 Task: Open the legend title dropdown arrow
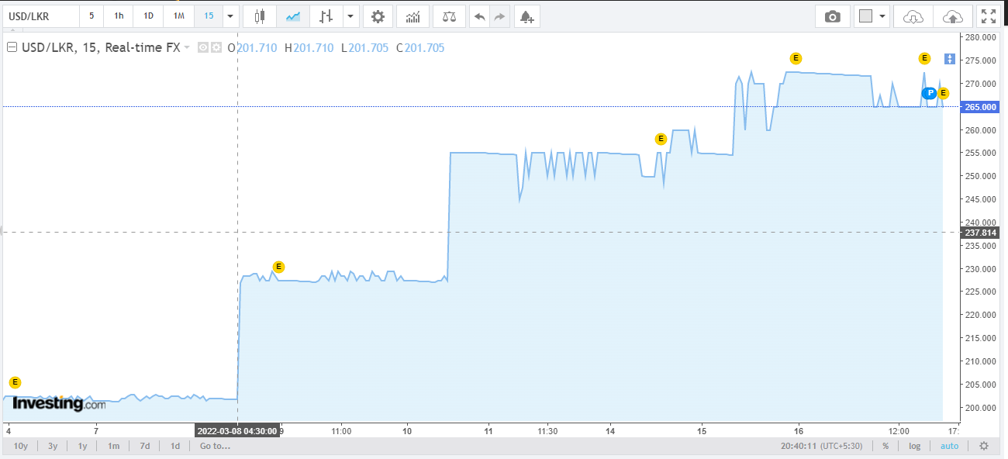coord(187,48)
